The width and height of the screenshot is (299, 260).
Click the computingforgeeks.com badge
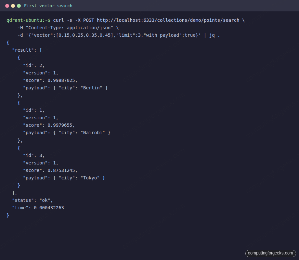pyautogui.click(x=270, y=253)
